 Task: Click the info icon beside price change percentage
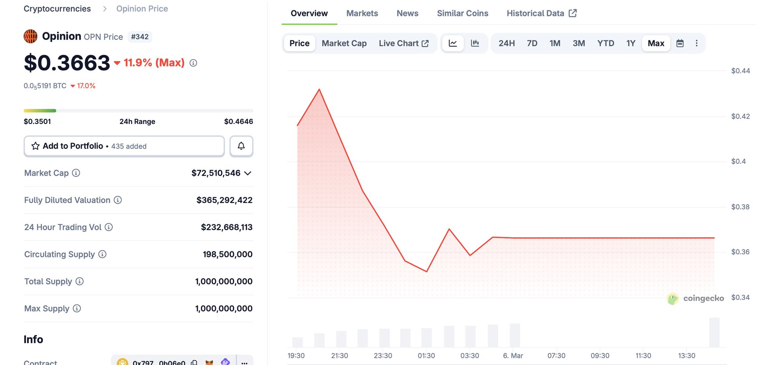pyautogui.click(x=193, y=63)
